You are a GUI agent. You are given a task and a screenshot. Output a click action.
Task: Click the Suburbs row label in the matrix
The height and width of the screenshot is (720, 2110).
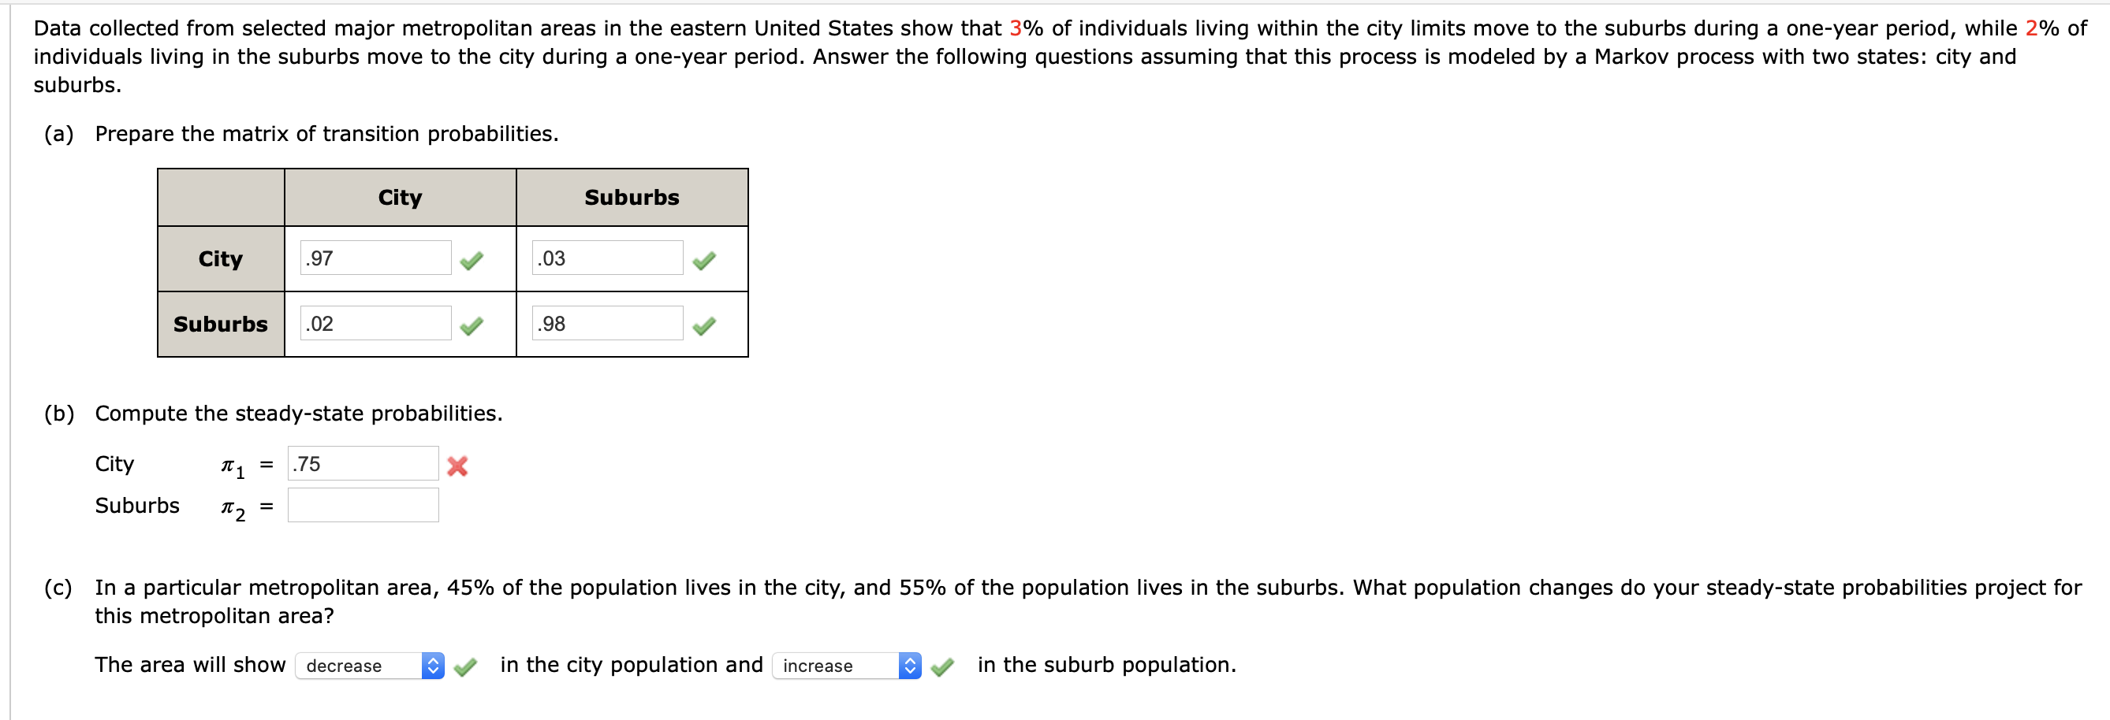tap(219, 323)
